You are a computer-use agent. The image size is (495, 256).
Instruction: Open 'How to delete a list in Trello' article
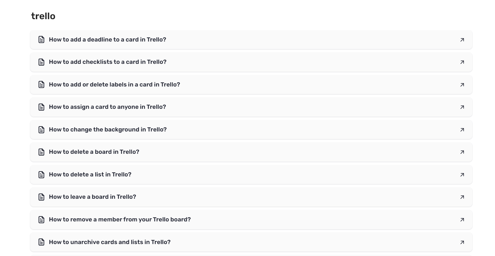(x=251, y=175)
